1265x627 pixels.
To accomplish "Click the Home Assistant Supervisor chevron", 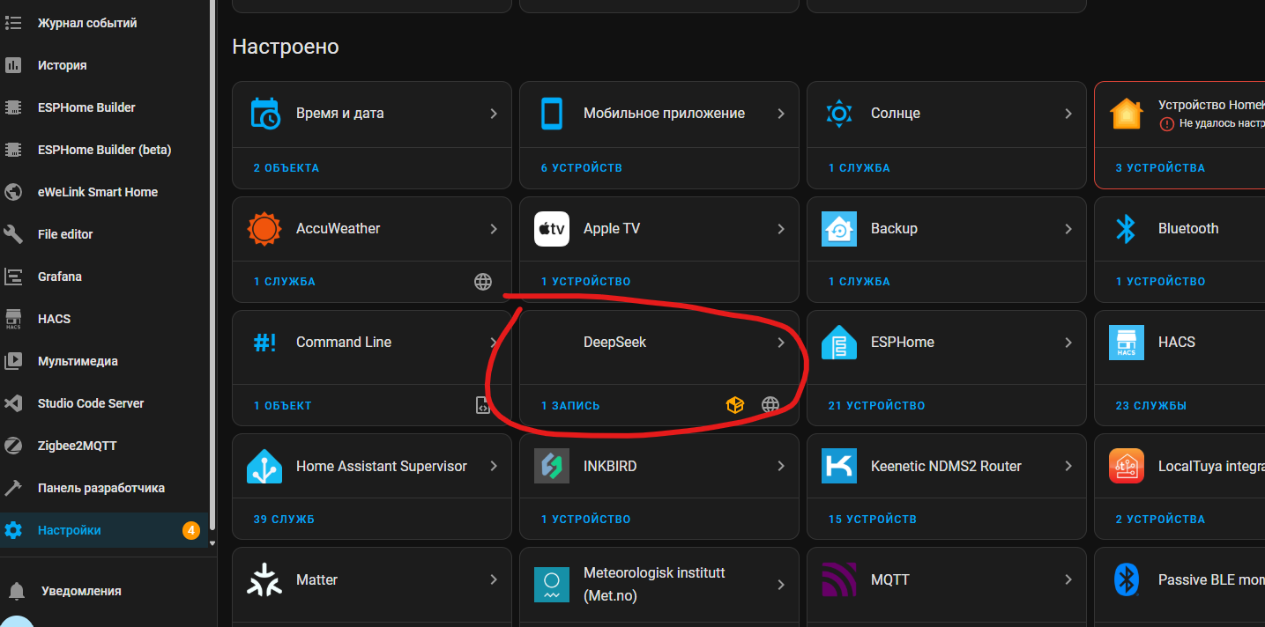I will 494,467.
